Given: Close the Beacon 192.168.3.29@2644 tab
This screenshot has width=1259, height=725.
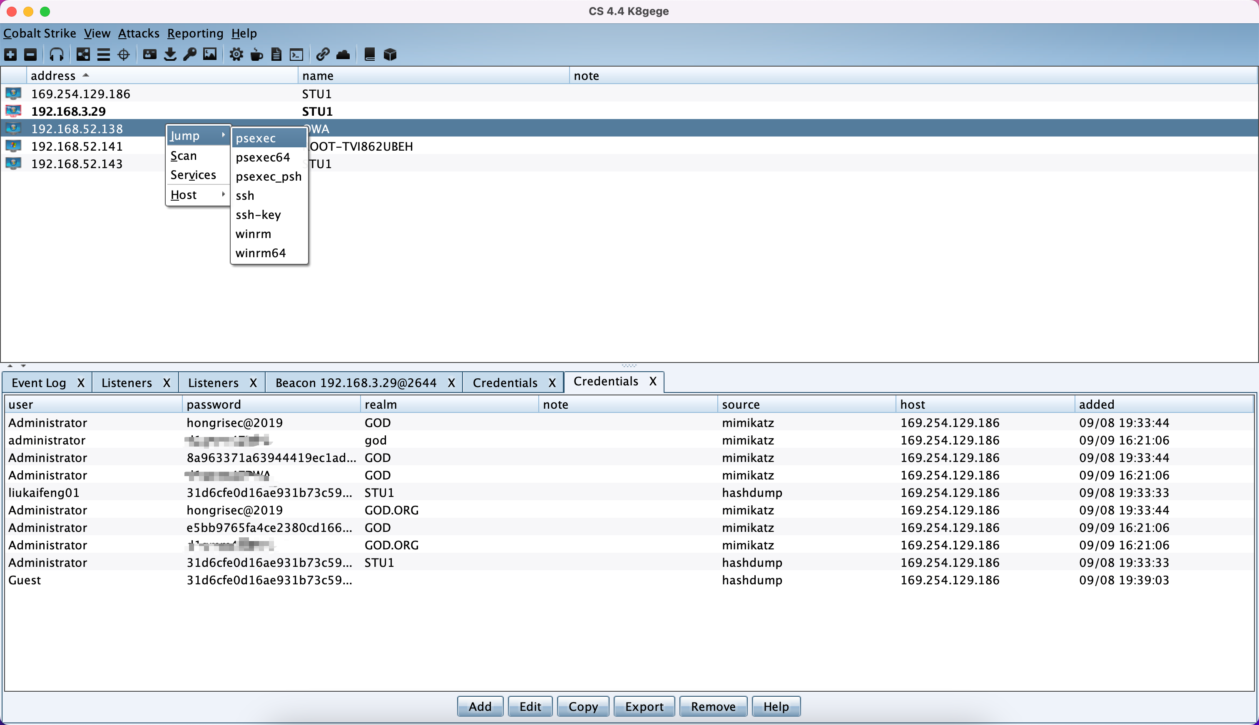Looking at the screenshot, I should (x=451, y=382).
